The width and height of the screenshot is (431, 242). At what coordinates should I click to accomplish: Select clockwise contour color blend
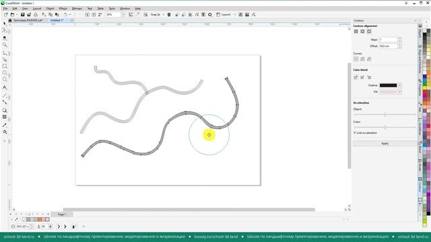(362, 77)
